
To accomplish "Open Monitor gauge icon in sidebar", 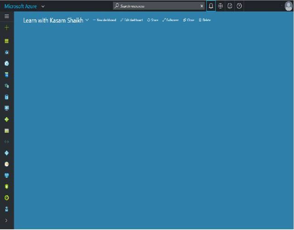I will tap(7, 164).
